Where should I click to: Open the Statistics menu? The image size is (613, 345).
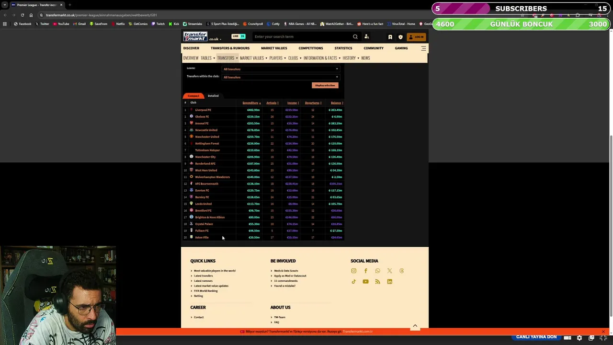(343, 48)
